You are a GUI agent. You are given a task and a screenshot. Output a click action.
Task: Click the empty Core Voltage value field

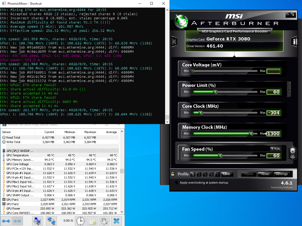pos(274,71)
